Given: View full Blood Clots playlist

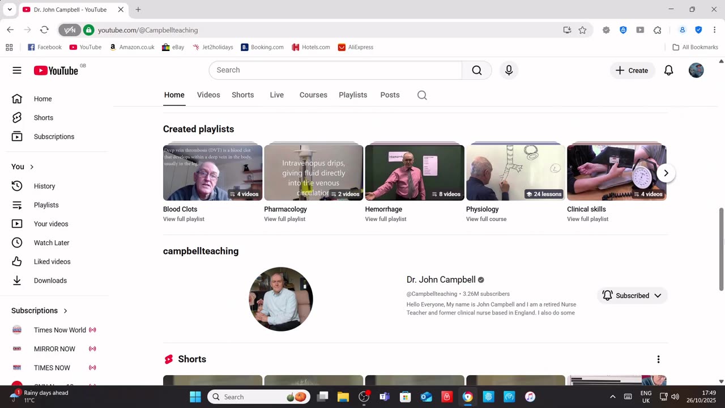Looking at the screenshot, I should click(x=184, y=219).
